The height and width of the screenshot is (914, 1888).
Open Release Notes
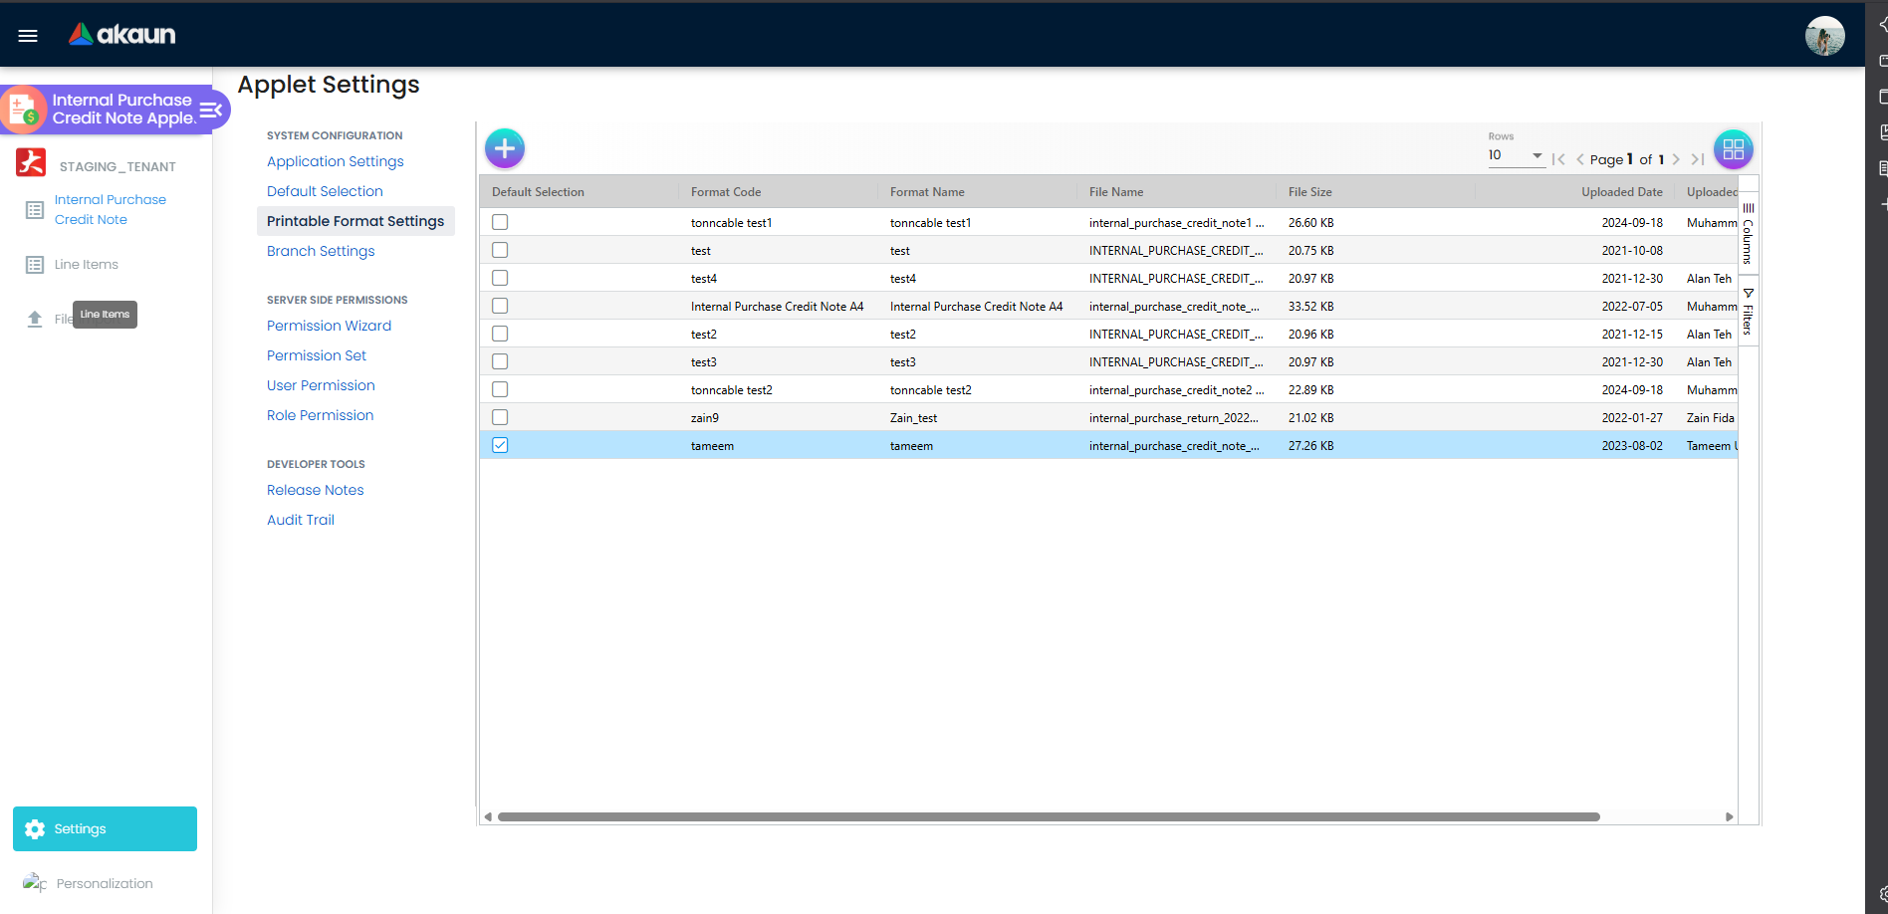pyautogui.click(x=315, y=490)
